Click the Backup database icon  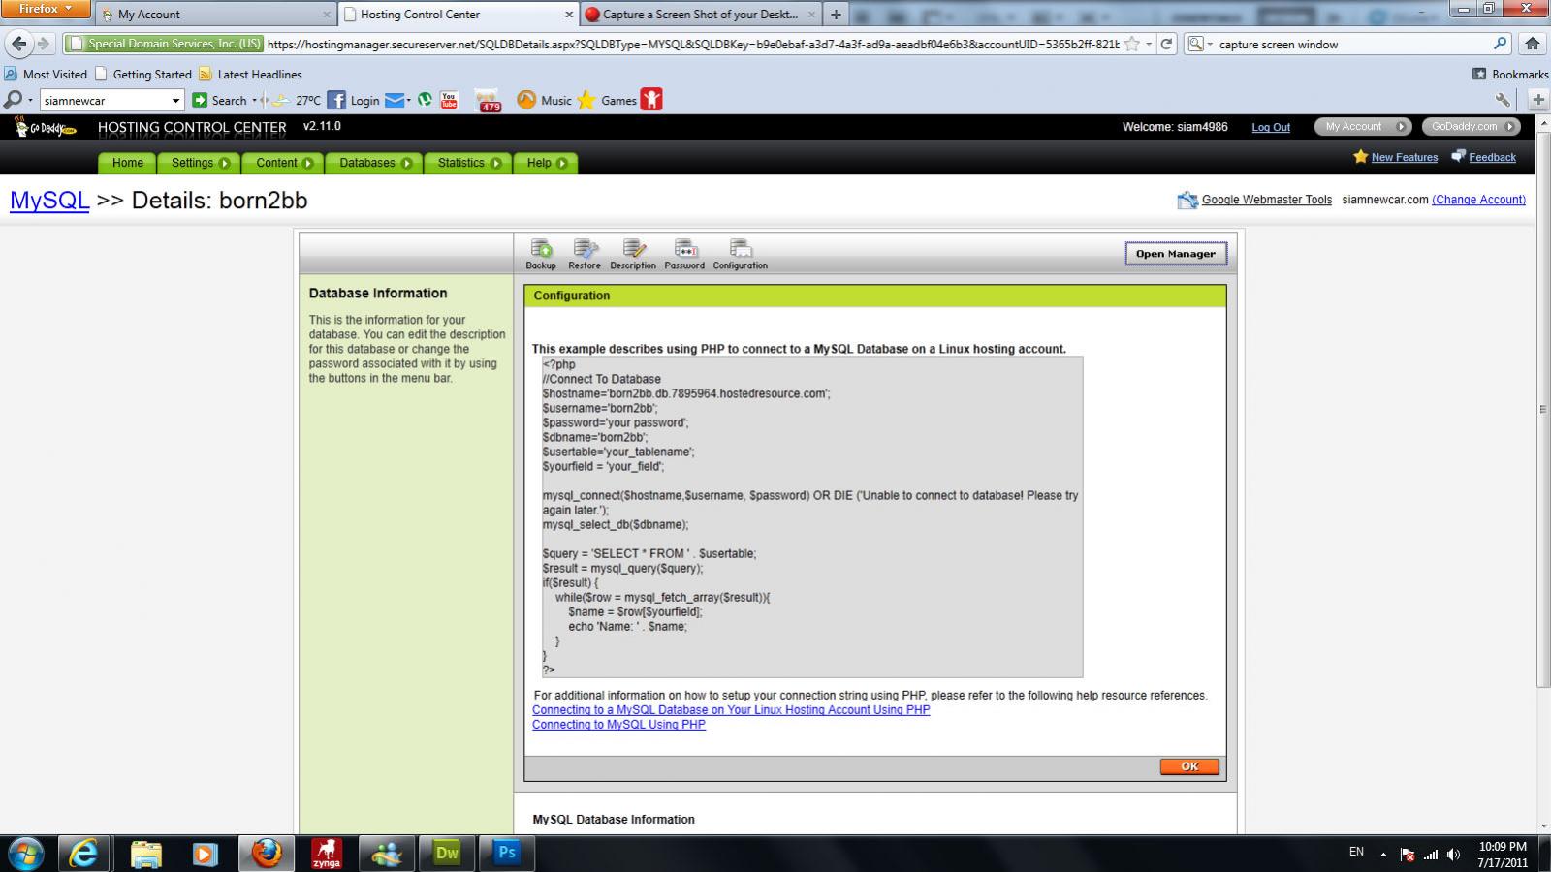541,254
